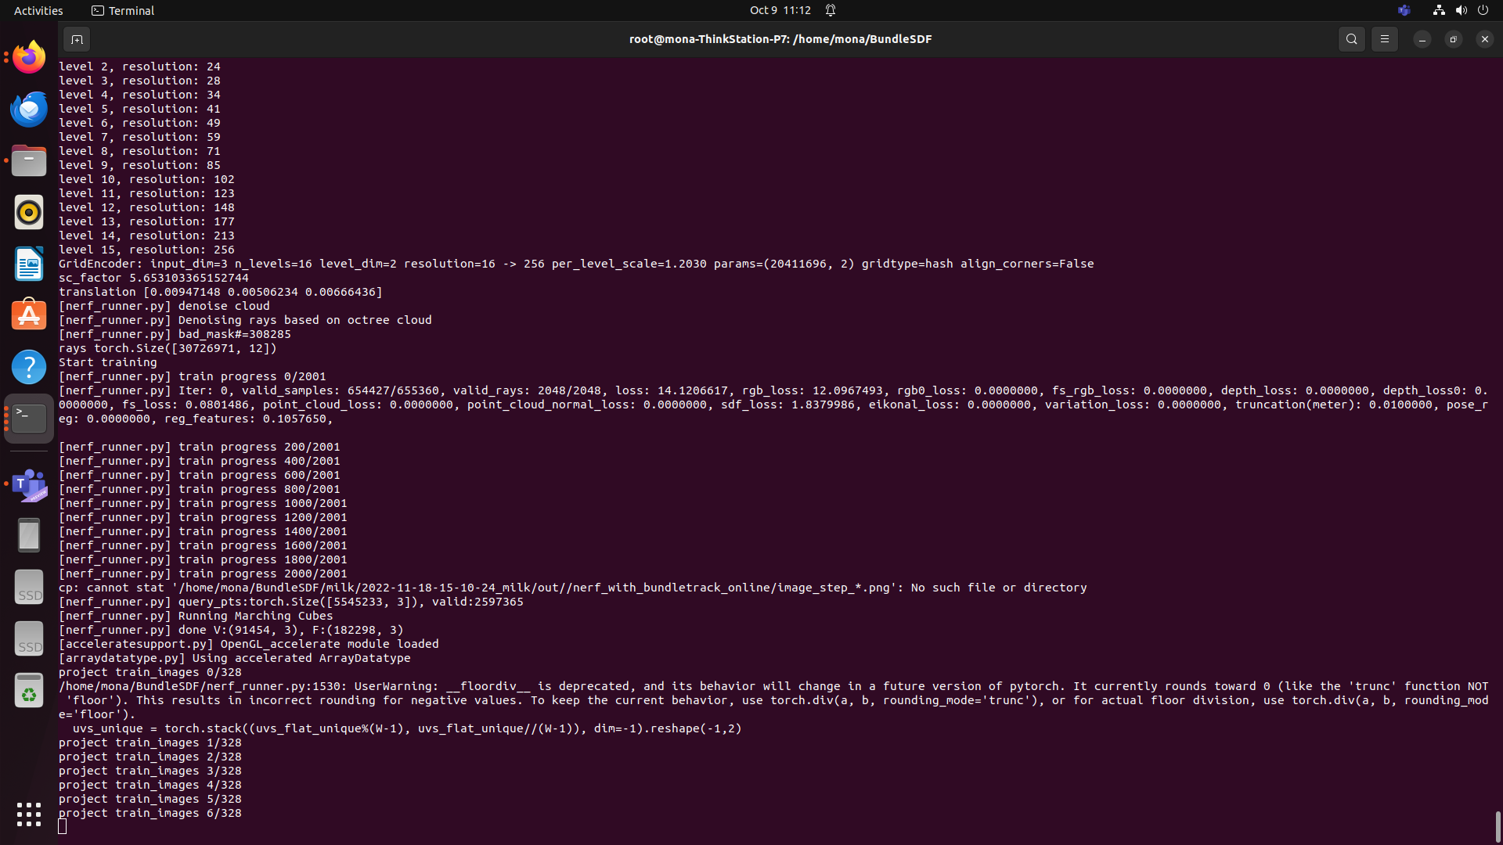Click the terminal search icon

coord(1351,38)
